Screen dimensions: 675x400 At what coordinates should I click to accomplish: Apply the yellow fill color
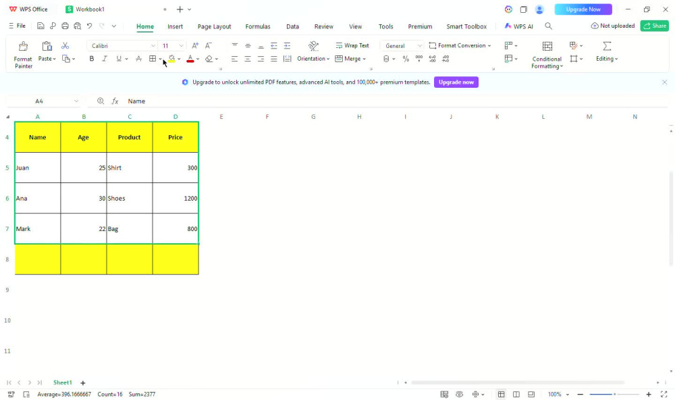171,59
